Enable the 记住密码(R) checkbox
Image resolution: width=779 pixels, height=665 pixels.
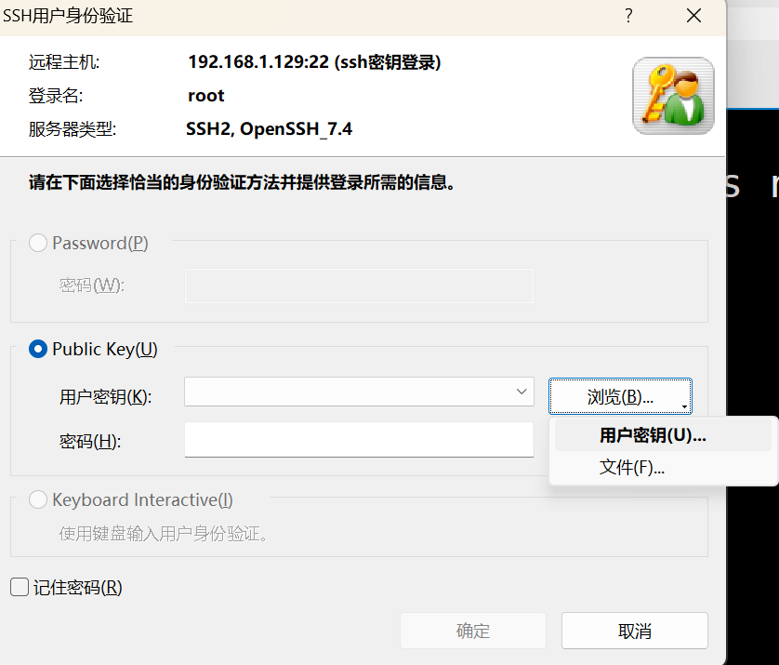(19, 587)
